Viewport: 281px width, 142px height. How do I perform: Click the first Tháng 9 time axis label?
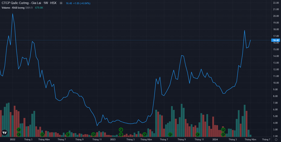click(x=79, y=139)
